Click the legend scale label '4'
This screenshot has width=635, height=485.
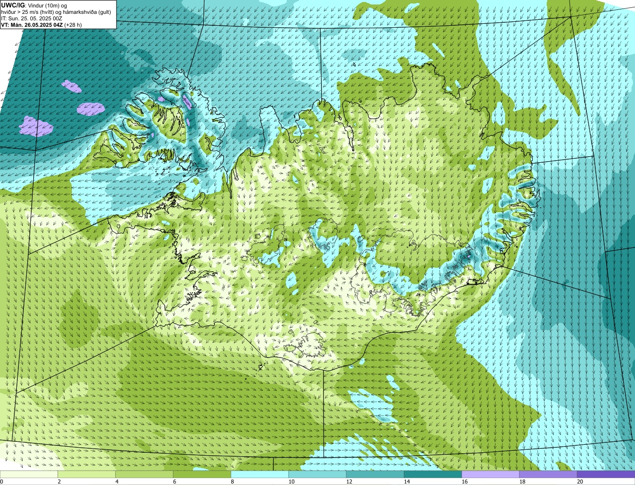[117, 482]
